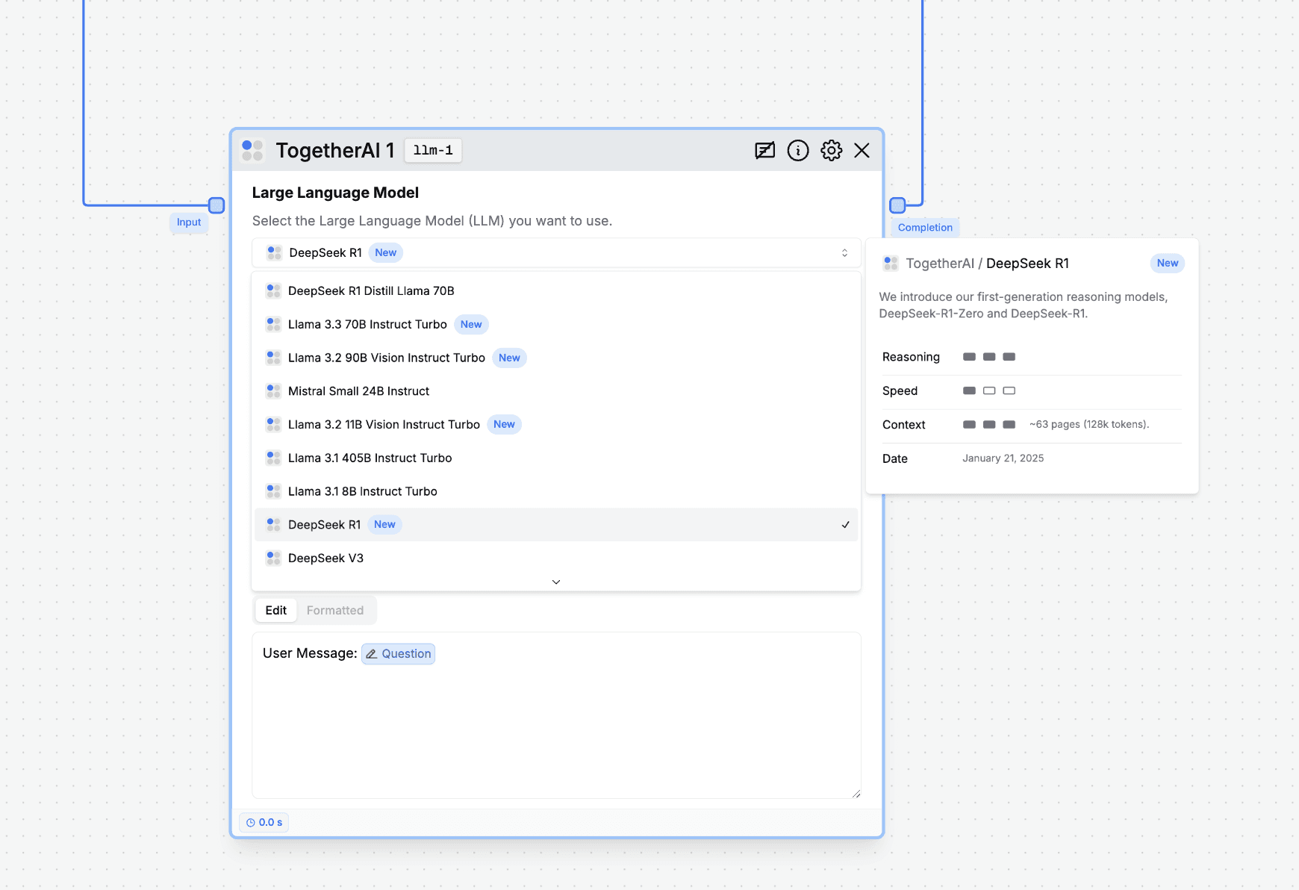The width and height of the screenshot is (1299, 890).
Task: Select the checked DeepSeek R1 list option
Action: (556, 525)
